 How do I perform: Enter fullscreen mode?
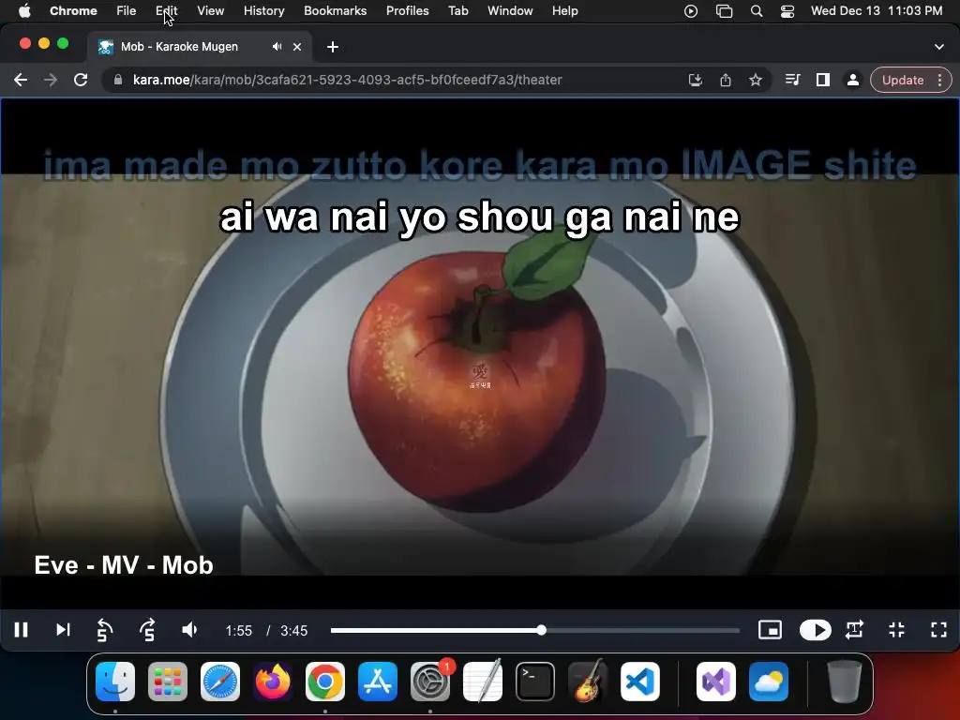tap(938, 630)
